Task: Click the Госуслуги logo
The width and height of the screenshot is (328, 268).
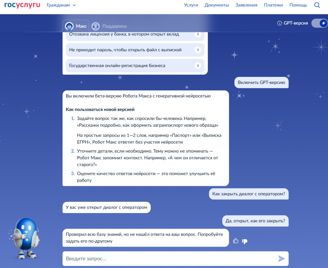Action: [22, 5]
